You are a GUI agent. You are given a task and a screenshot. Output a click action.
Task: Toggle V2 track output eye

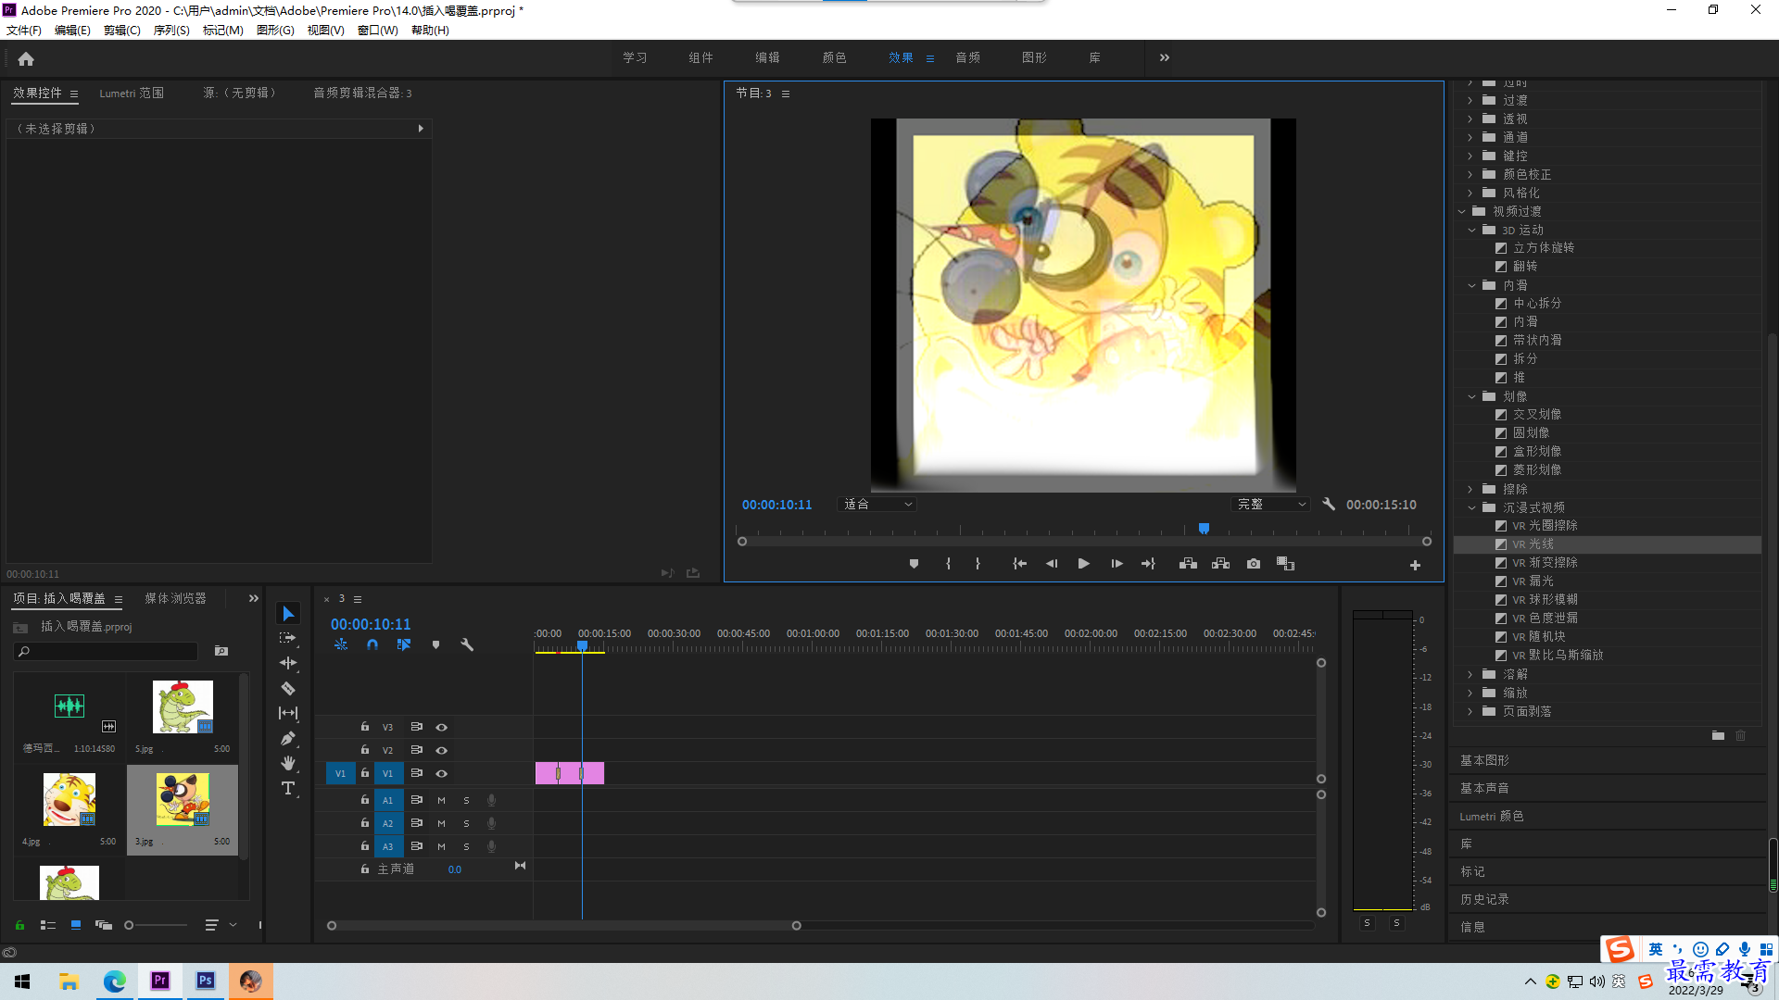click(442, 751)
